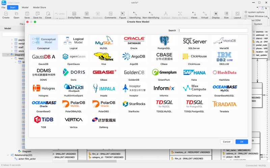Image resolution: width=270 pixels, height=168 pixels.
Task: Select actor-film_actor relationship item
Action: 25,159
